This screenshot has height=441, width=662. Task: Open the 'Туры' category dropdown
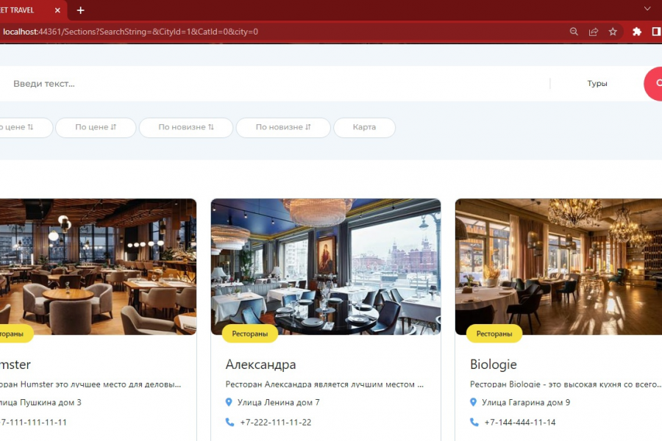597,84
